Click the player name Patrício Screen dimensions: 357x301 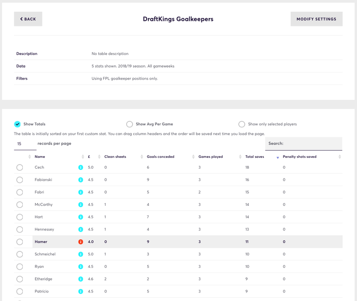pyautogui.click(x=42, y=291)
